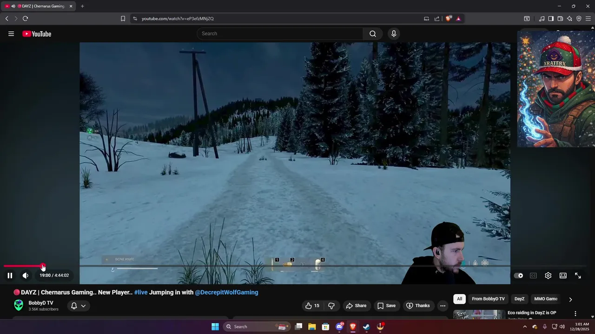Viewport: 595px width, 334px height.
Task: Open BobbyD TV channel name link
Action: pos(41,303)
